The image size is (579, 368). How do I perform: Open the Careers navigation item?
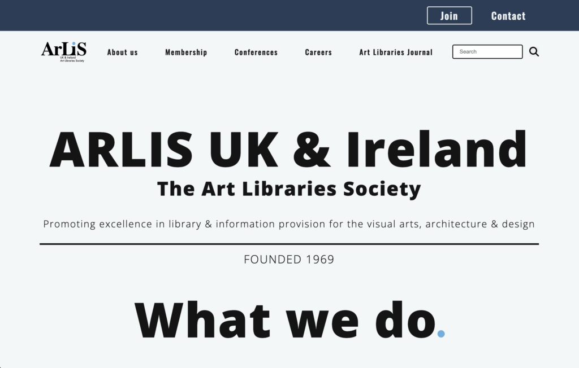318,52
